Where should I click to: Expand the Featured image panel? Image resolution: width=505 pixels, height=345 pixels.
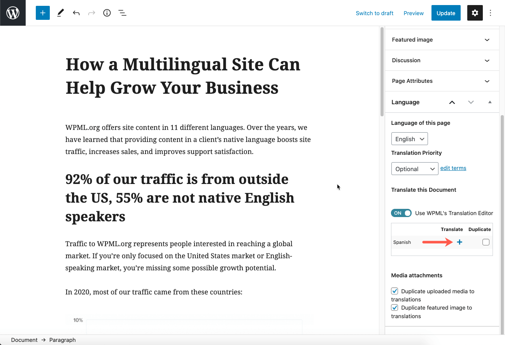pyautogui.click(x=442, y=40)
